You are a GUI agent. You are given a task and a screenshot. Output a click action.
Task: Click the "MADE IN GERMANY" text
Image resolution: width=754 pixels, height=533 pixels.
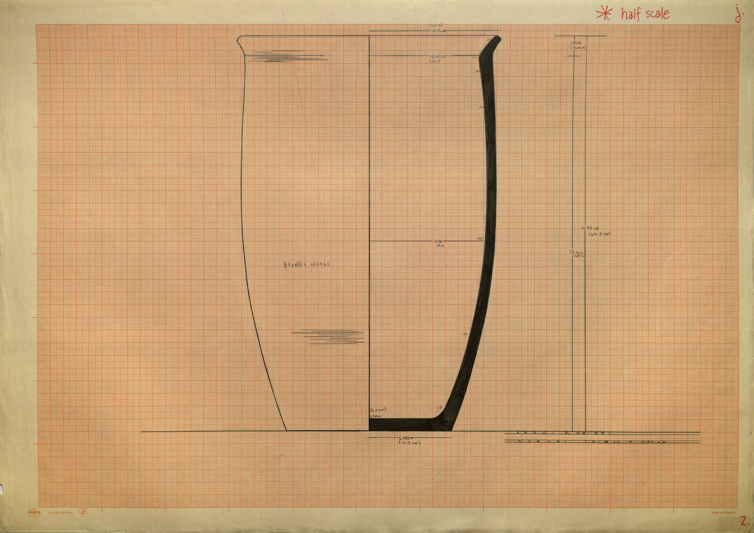click(723, 513)
